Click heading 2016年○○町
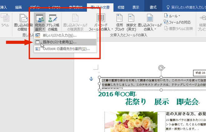 click(117, 94)
